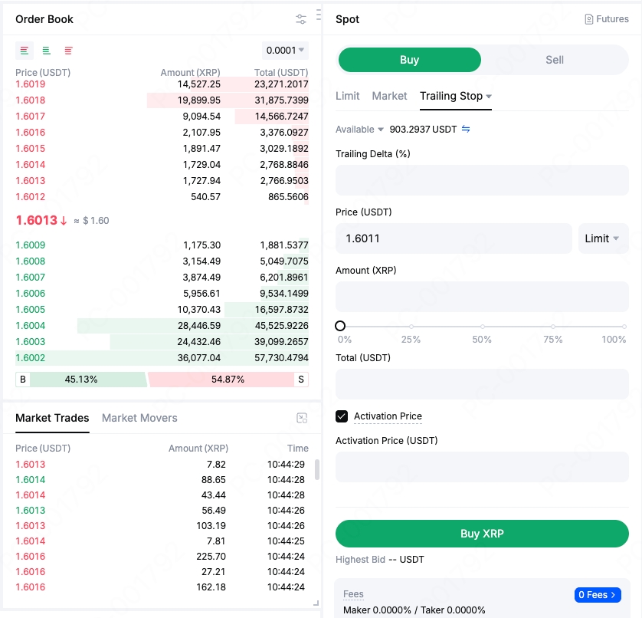
Task: Select the Market order tab
Action: point(389,96)
